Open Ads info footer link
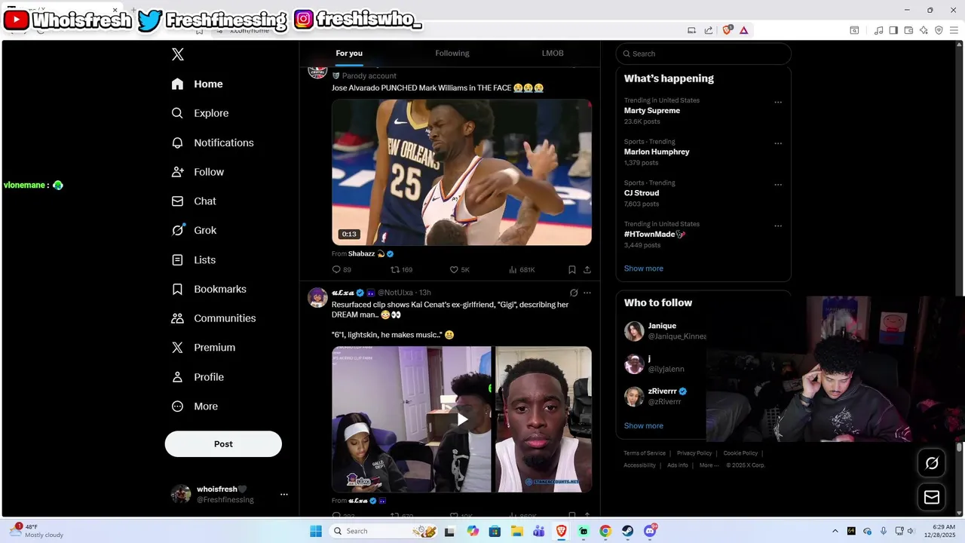The image size is (965, 543). (678, 465)
